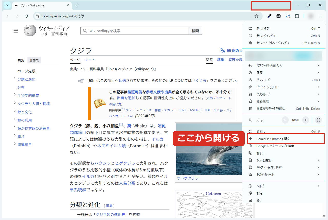Click the eyedropper extension icon

tap(269, 16)
